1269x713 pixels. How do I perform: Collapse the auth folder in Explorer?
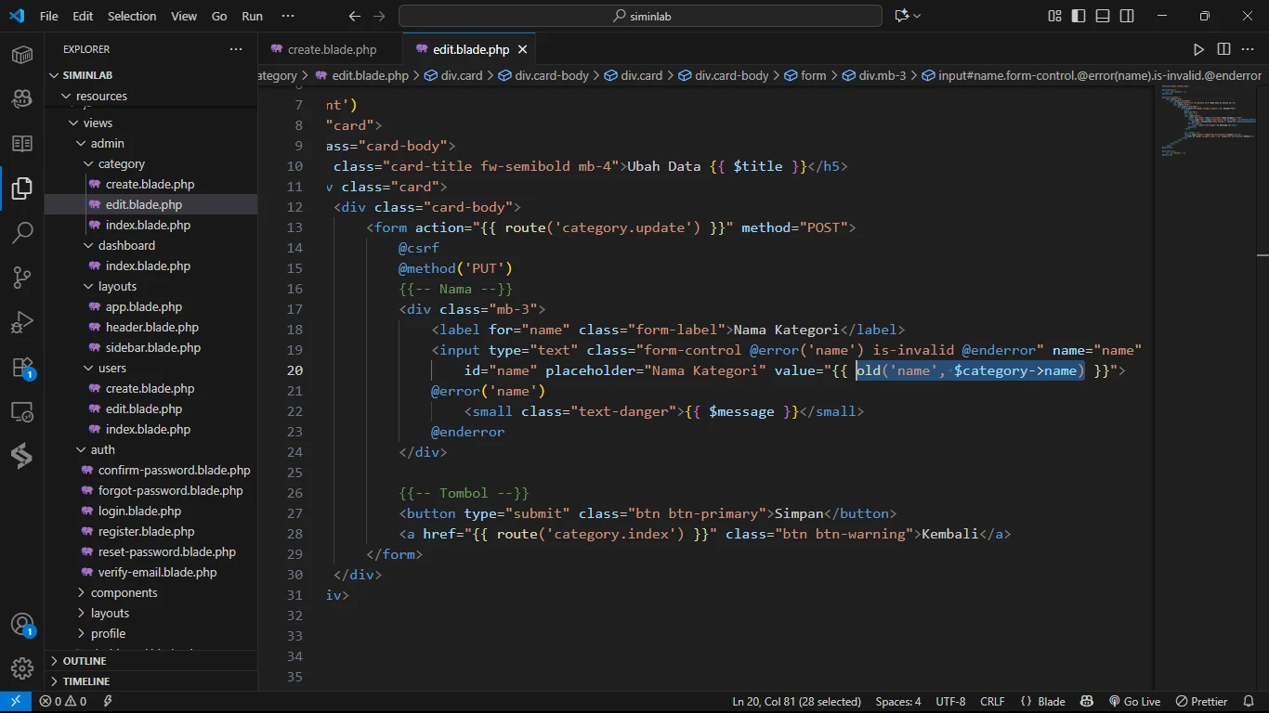pos(103,449)
